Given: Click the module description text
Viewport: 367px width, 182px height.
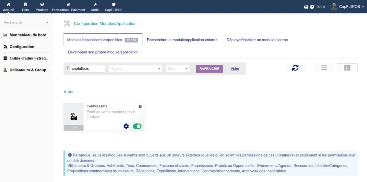Looking at the screenshot, I should [x=111, y=115].
